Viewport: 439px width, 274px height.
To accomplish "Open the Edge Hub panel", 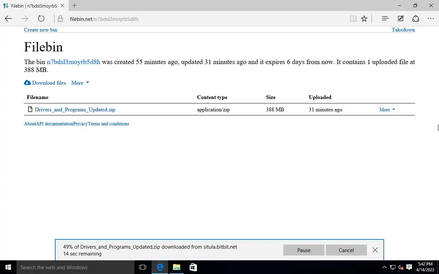I will coord(385,19).
